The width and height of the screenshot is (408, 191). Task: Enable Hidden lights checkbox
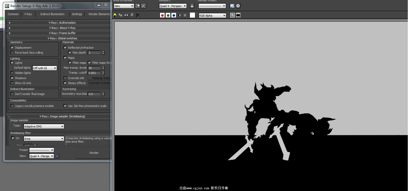pyautogui.click(x=12, y=73)
